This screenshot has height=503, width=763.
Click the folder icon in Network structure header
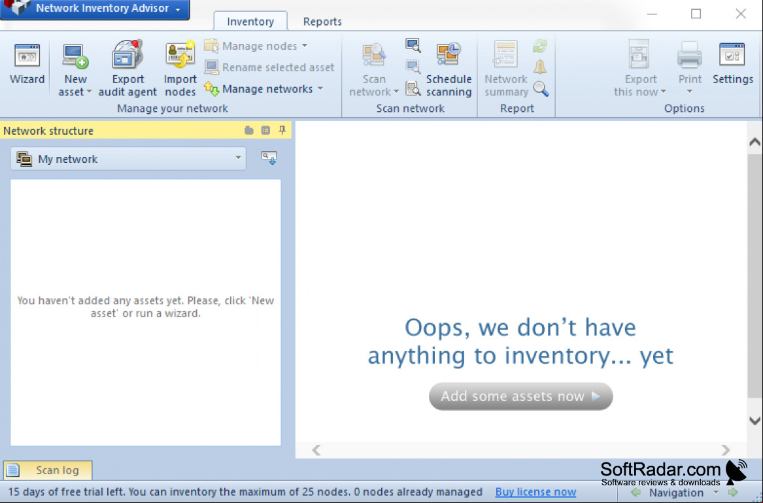249,130
